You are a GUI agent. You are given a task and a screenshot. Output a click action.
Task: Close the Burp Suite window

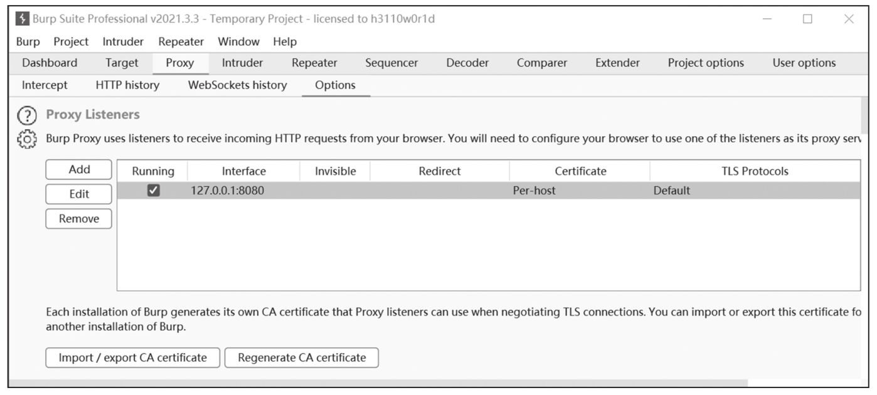[x=849, y=19]
